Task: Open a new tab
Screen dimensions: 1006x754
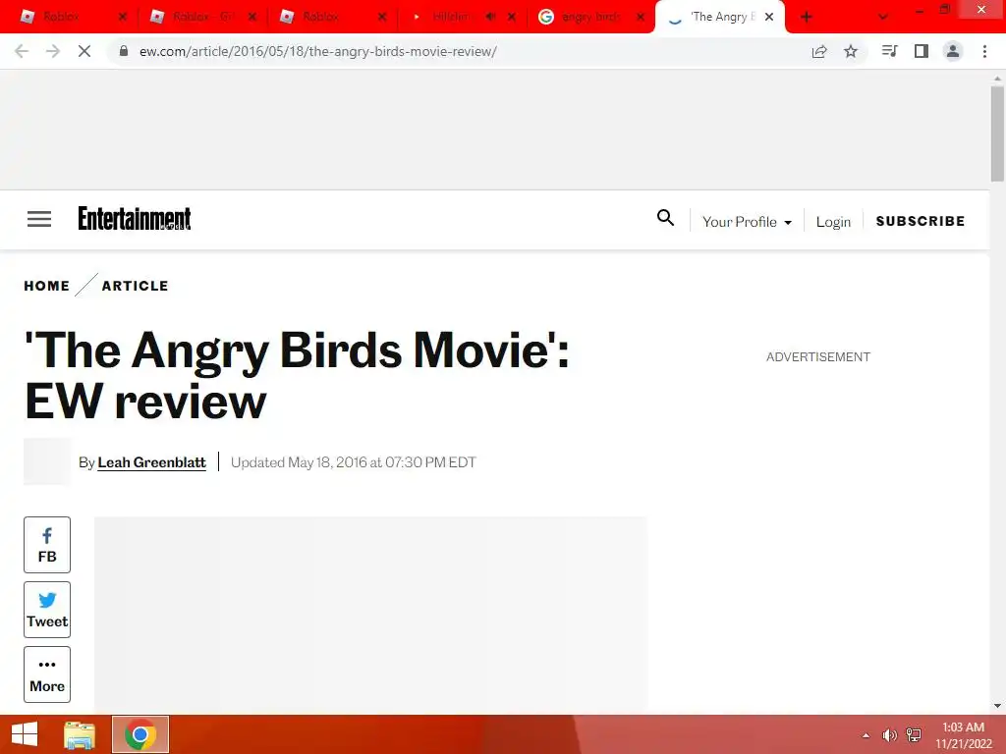Action: click(807, 17)
